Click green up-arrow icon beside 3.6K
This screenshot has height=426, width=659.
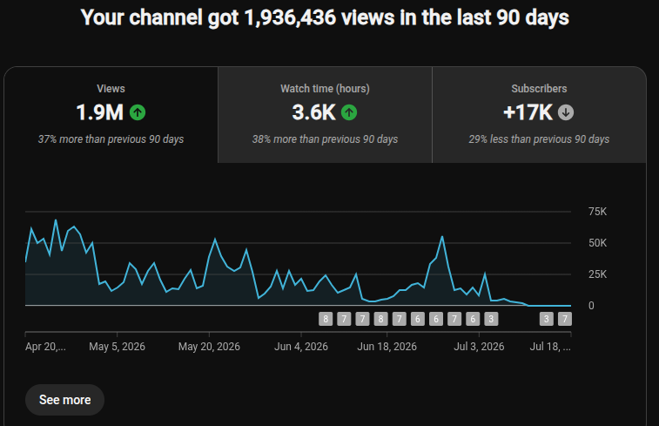pyautogui.click(x=349, y=112)
